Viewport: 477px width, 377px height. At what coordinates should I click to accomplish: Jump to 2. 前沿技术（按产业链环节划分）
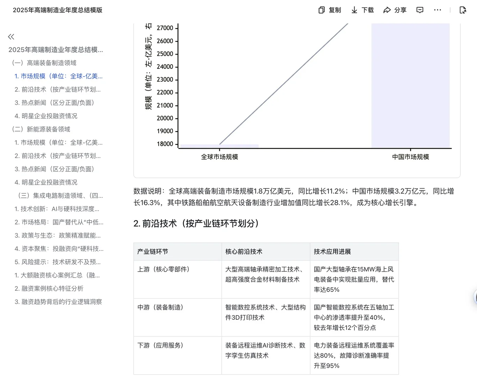click(x=58, y=89)
